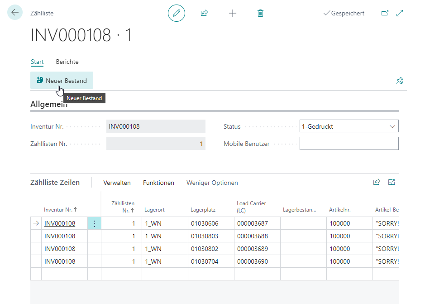This screenshot has height=304, width=425.
Task: Expand page to full screen icon
Action: pos(400,13)
